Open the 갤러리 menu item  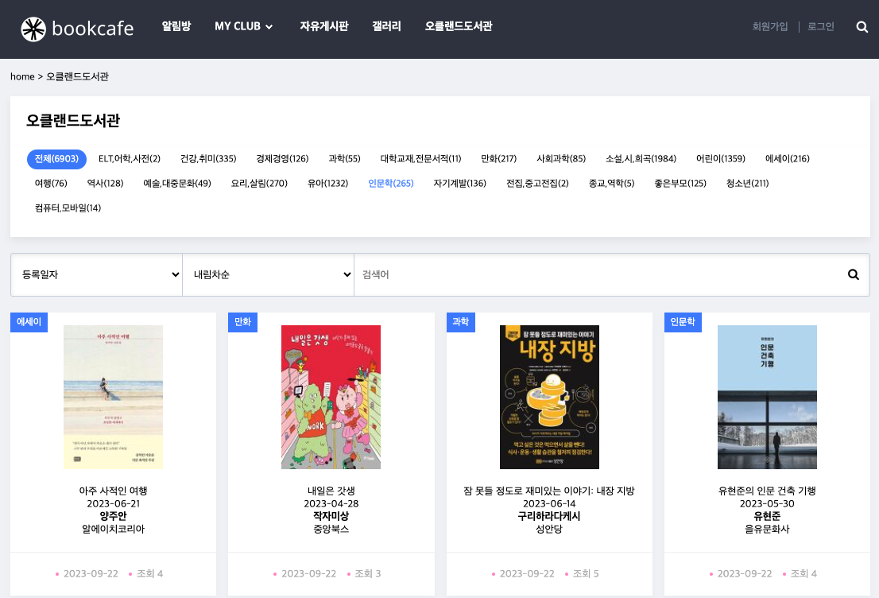pyautogui.click(x=386, y=26)
